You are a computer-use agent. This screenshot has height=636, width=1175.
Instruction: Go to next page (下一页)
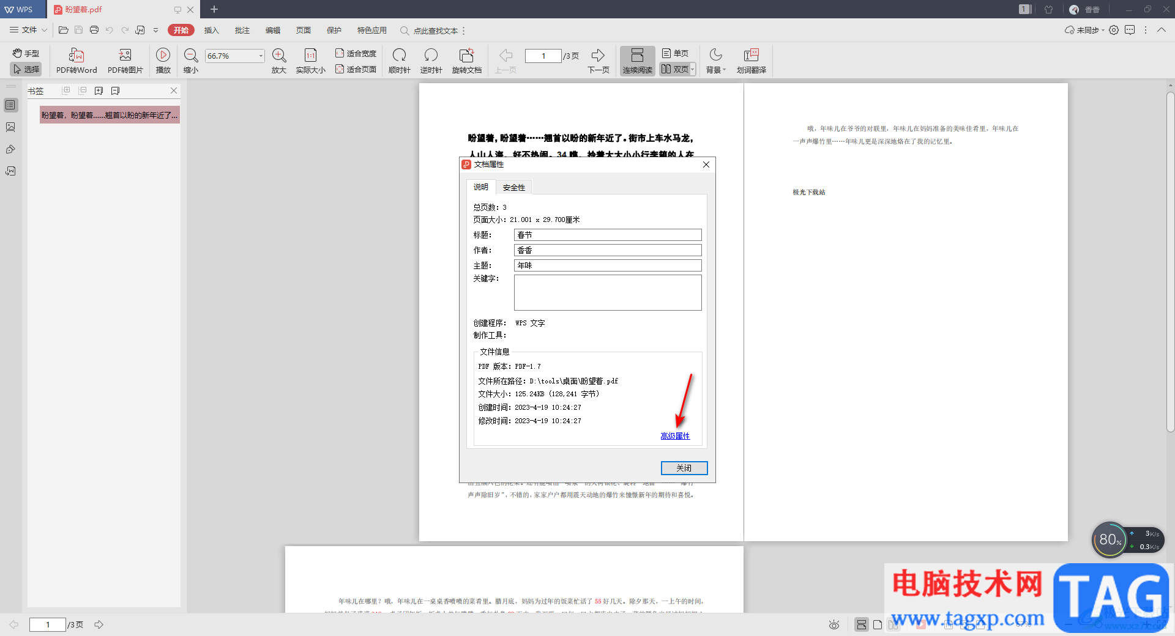(x=599, y=61)
